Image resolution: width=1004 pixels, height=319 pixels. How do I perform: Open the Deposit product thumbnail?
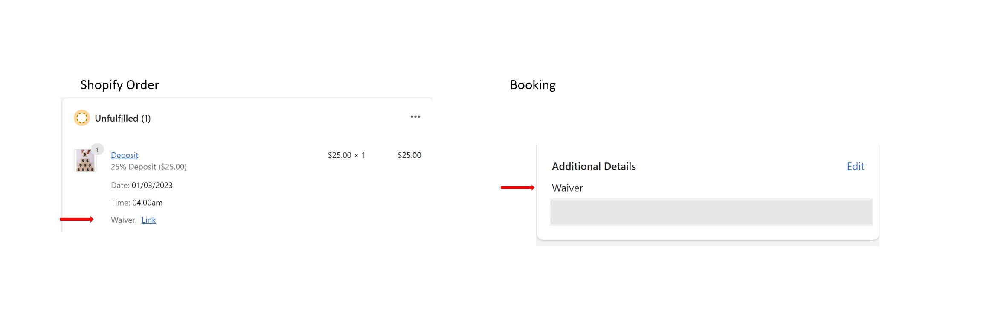[x=85, y=161]
